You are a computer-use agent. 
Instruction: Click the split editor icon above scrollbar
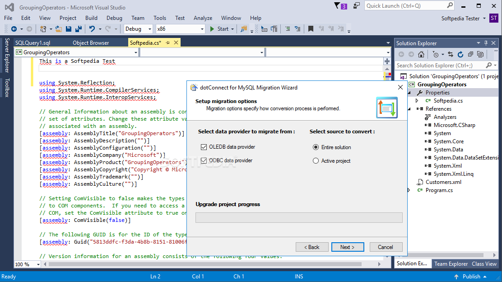point(387,61)
